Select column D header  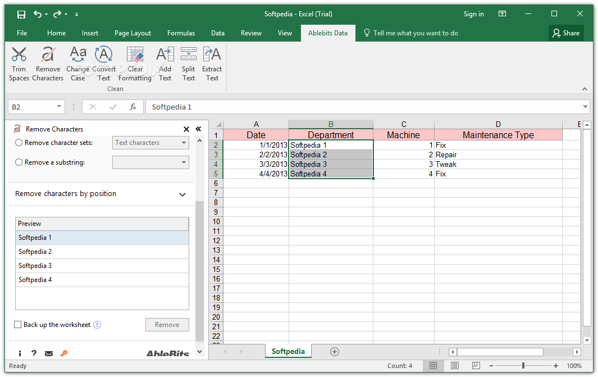click(498, 124)
